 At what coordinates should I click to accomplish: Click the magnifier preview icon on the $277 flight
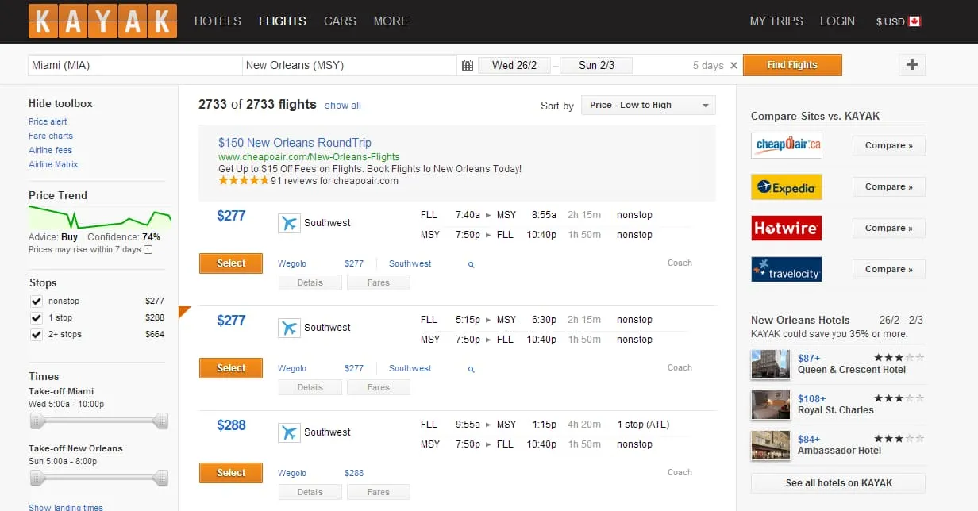point(470,264)
